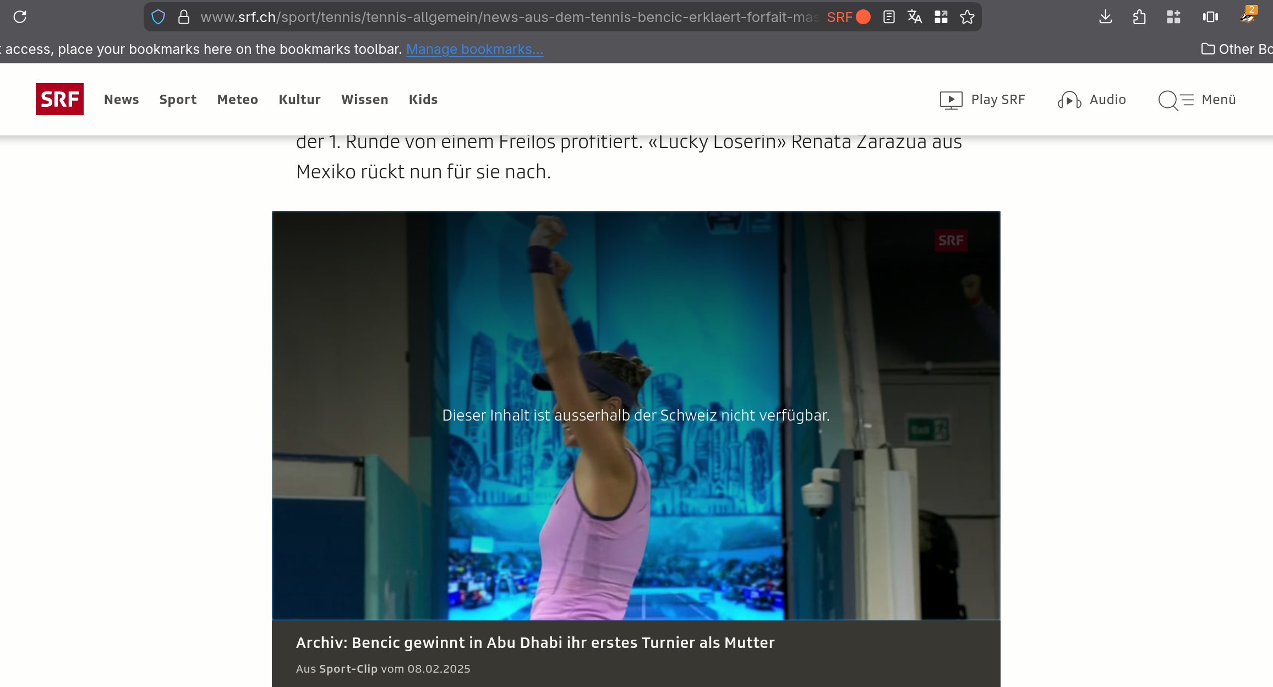Enable Reader View for the article
Image resolution: width=1273 pixels, height=687 pixels.
coord(888,17)
